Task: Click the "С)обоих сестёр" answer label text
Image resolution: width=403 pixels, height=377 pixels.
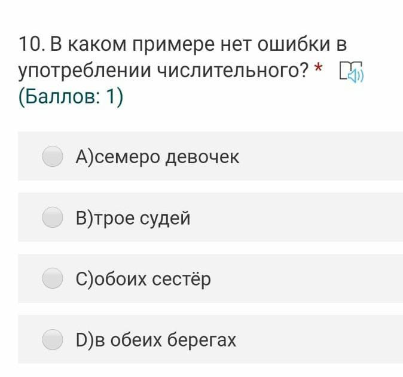Action: [x=143, y=280]
